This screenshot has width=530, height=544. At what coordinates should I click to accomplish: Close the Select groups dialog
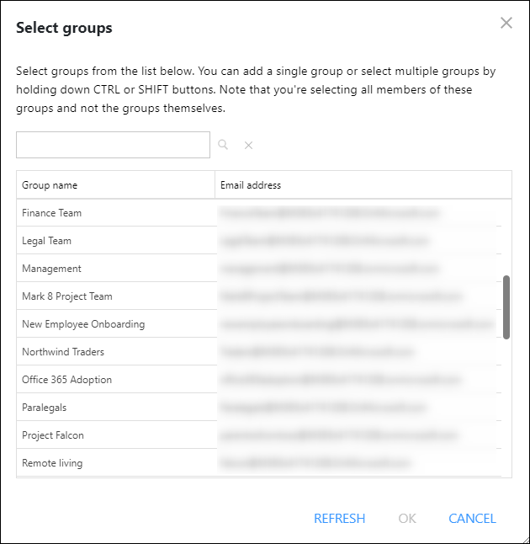click(506, 23)
